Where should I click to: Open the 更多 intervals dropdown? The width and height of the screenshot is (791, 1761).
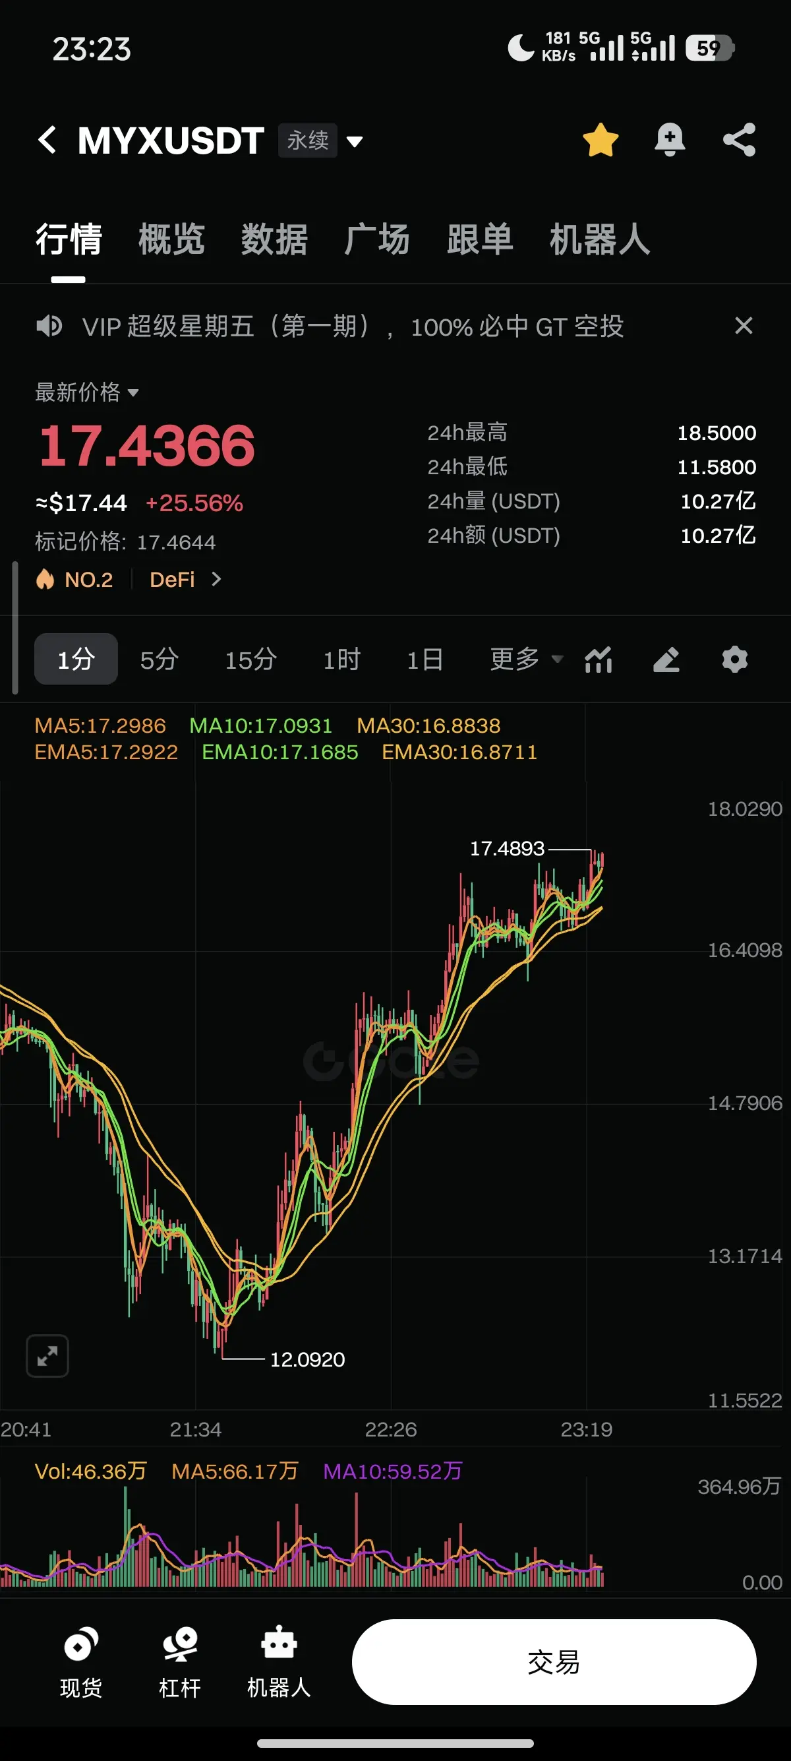point(527,659)
